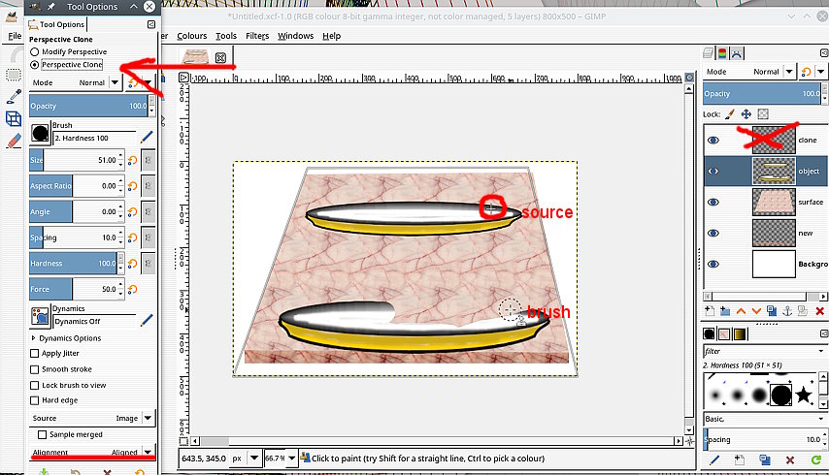Screen dimensions: 829x475
Task: Open the File menu
Action: [15, 36]
